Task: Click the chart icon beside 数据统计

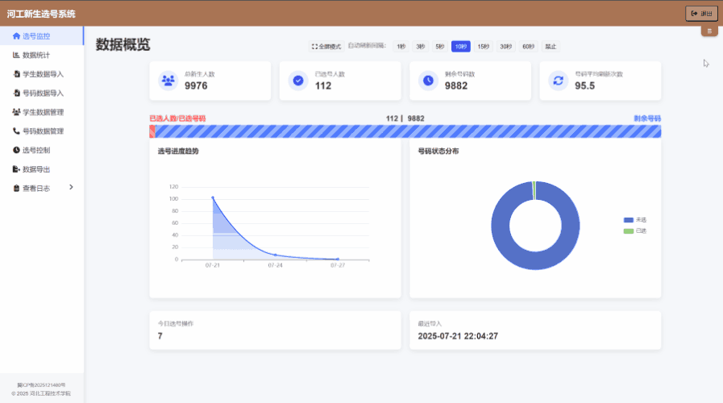Action: tap(16, 55)
